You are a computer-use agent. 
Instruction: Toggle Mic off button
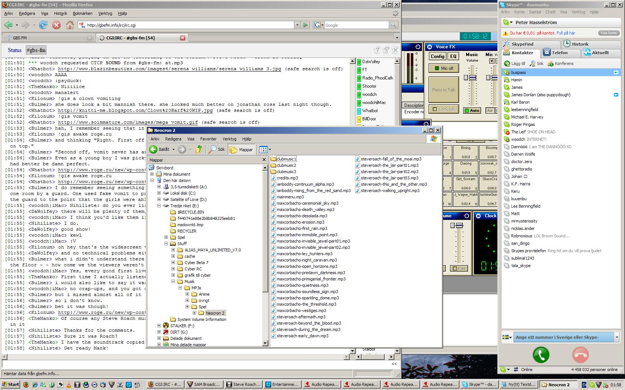[x=444, y=68]
